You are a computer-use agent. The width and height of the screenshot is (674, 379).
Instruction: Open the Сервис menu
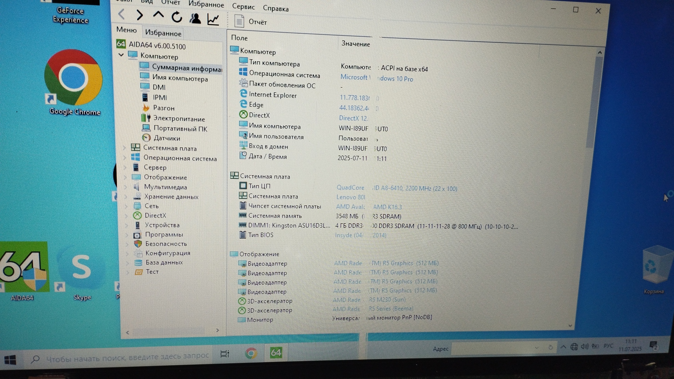pos(243,7)
